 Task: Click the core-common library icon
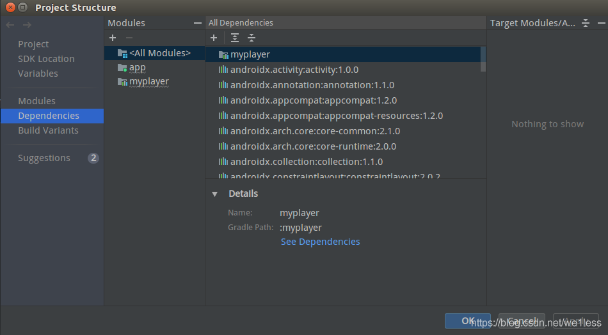[223, 131]
